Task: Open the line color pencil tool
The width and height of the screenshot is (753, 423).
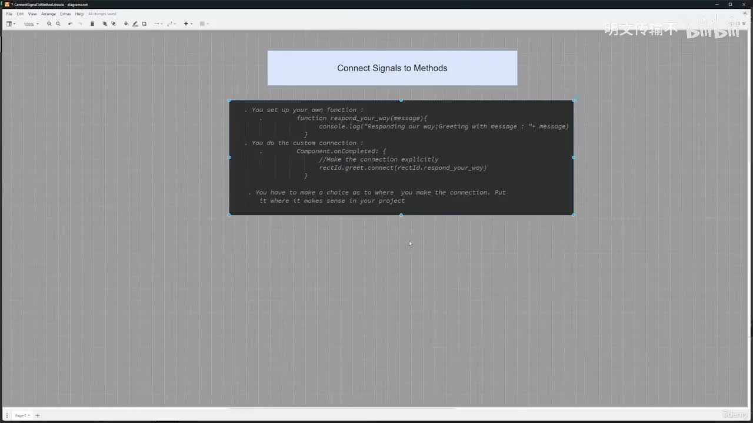Action: [135, 24]
